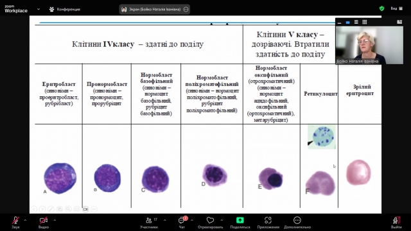Click the Выйти leave meeting button
The image size is (411, 231).
[396, 223]
